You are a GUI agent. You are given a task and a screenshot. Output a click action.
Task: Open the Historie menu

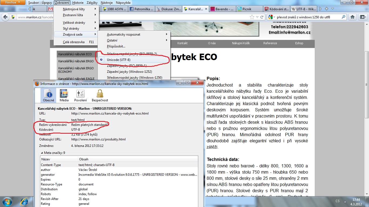point(78,3)
